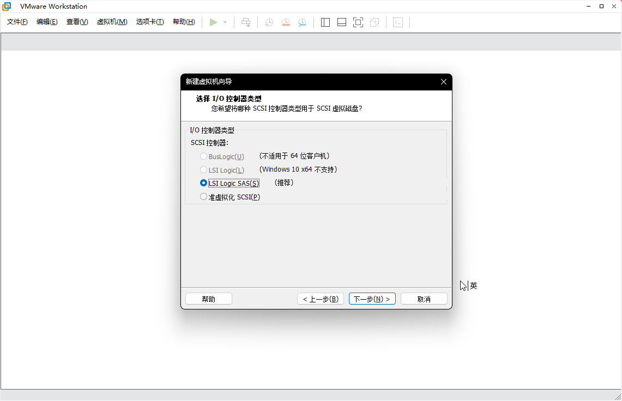Click the 帮助 button in the wizard
This screenshot has height=401, width=622.
209,299
